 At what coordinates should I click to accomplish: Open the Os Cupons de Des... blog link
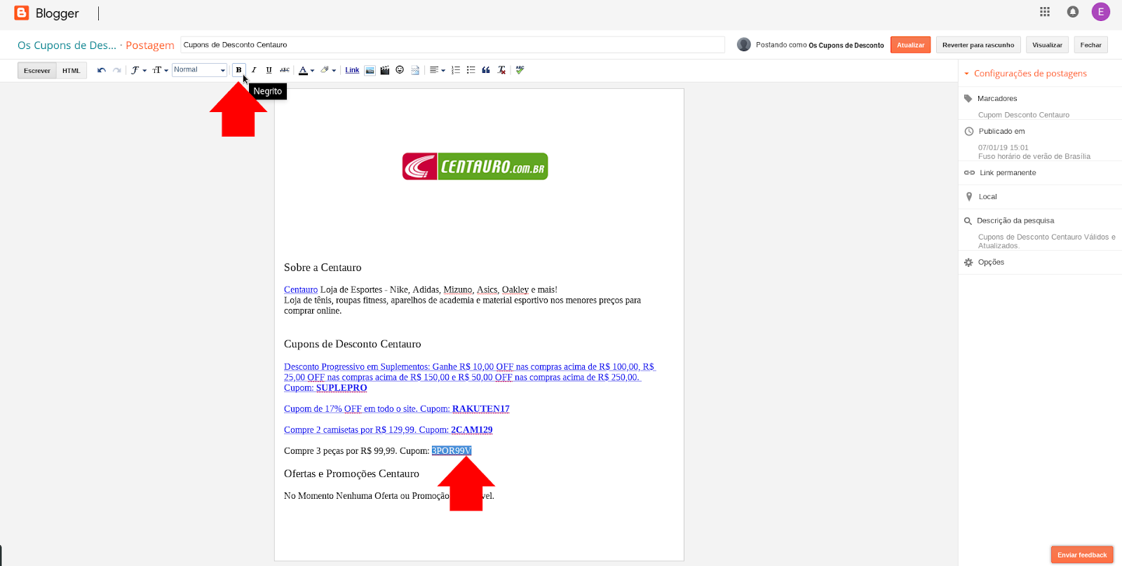(x=67, y=45)
